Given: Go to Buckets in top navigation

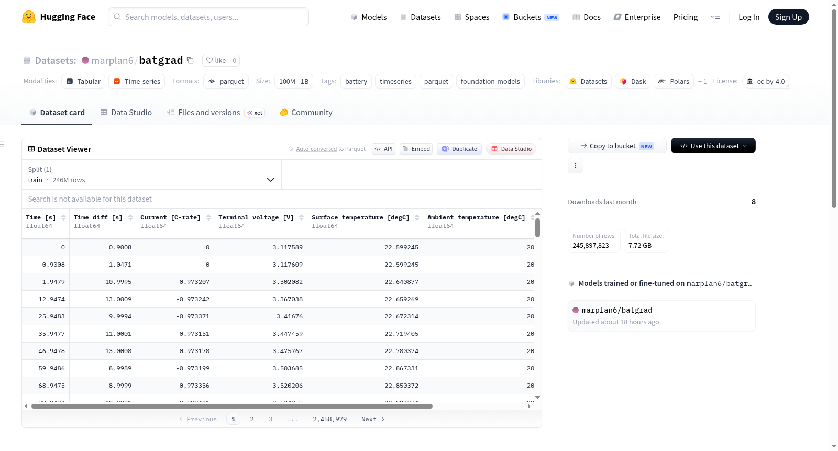Looking at the screenshot, I should [531, 17].
